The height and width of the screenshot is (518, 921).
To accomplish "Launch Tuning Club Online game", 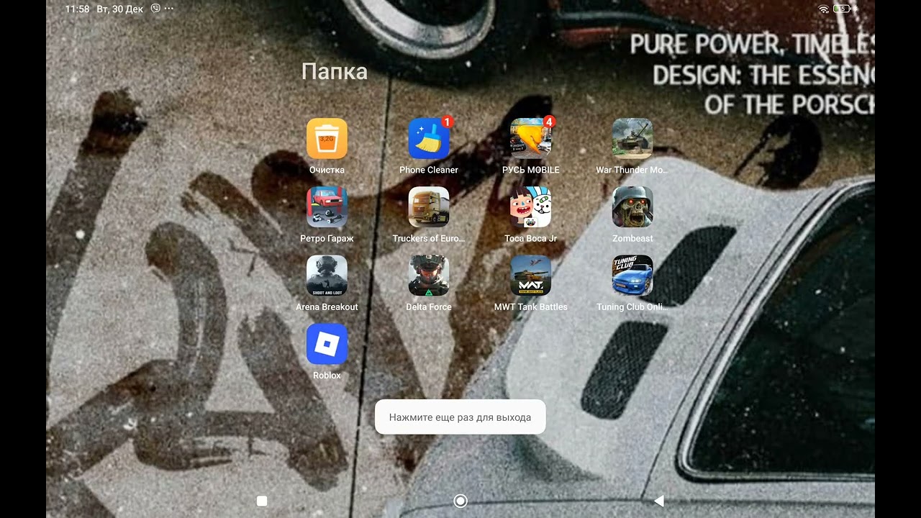I will click(632, 275).
